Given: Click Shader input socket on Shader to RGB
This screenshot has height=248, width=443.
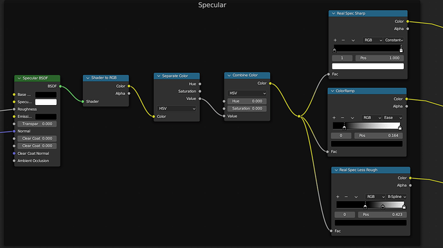Looking at the screenshot, I should 83,102.
